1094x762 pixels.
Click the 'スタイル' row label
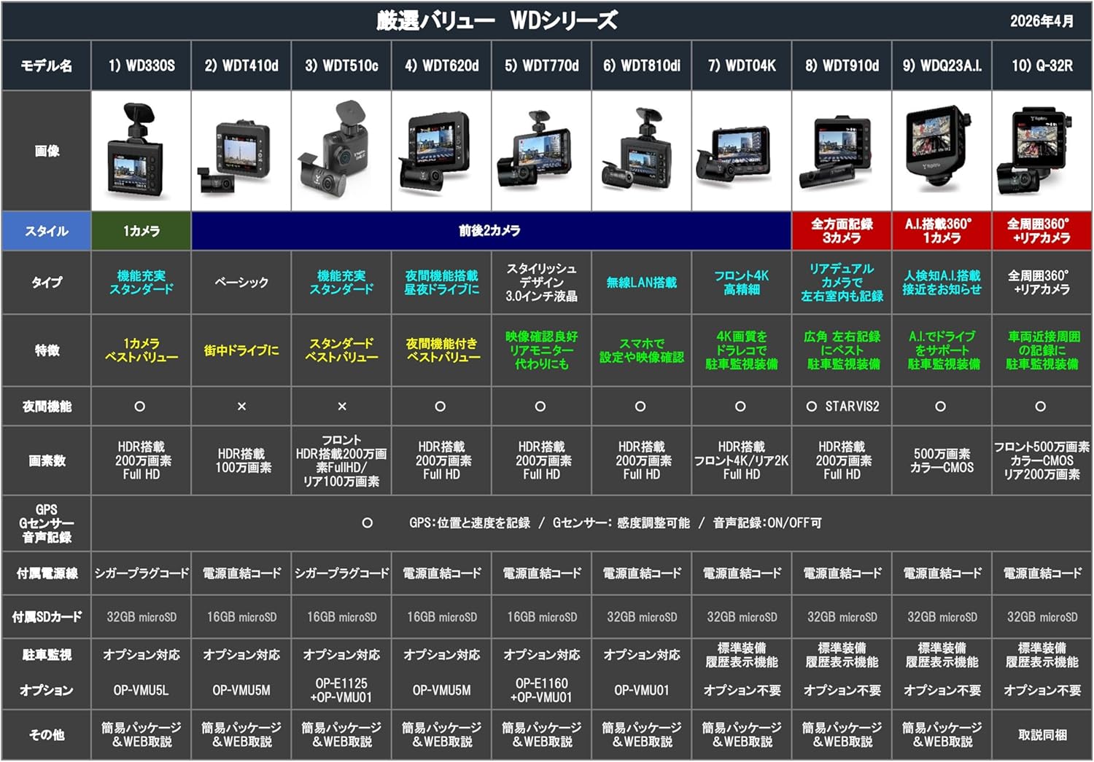(x=47, y=231)
